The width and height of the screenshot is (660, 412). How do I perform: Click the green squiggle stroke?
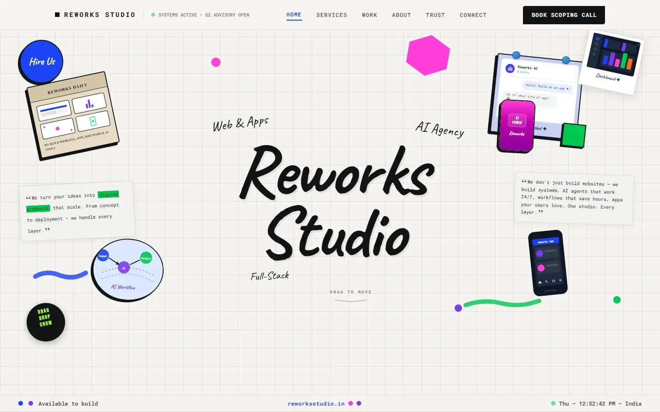[502, 303]
